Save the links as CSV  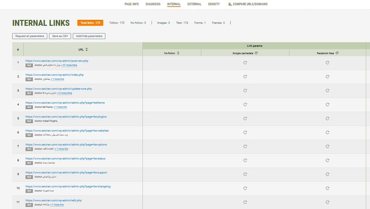pos(60,36)
